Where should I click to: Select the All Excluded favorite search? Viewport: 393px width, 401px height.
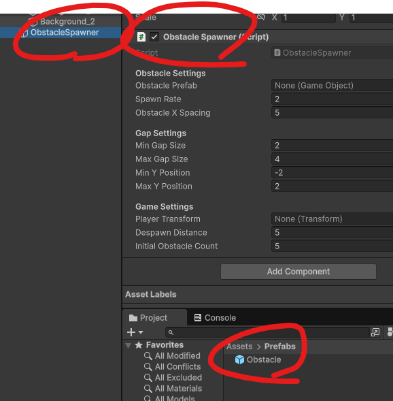[173, 377]
